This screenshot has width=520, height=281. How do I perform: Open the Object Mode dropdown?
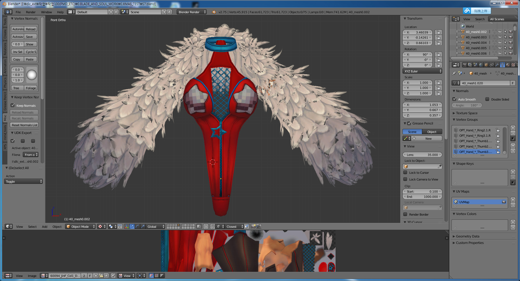pos(80,226)
